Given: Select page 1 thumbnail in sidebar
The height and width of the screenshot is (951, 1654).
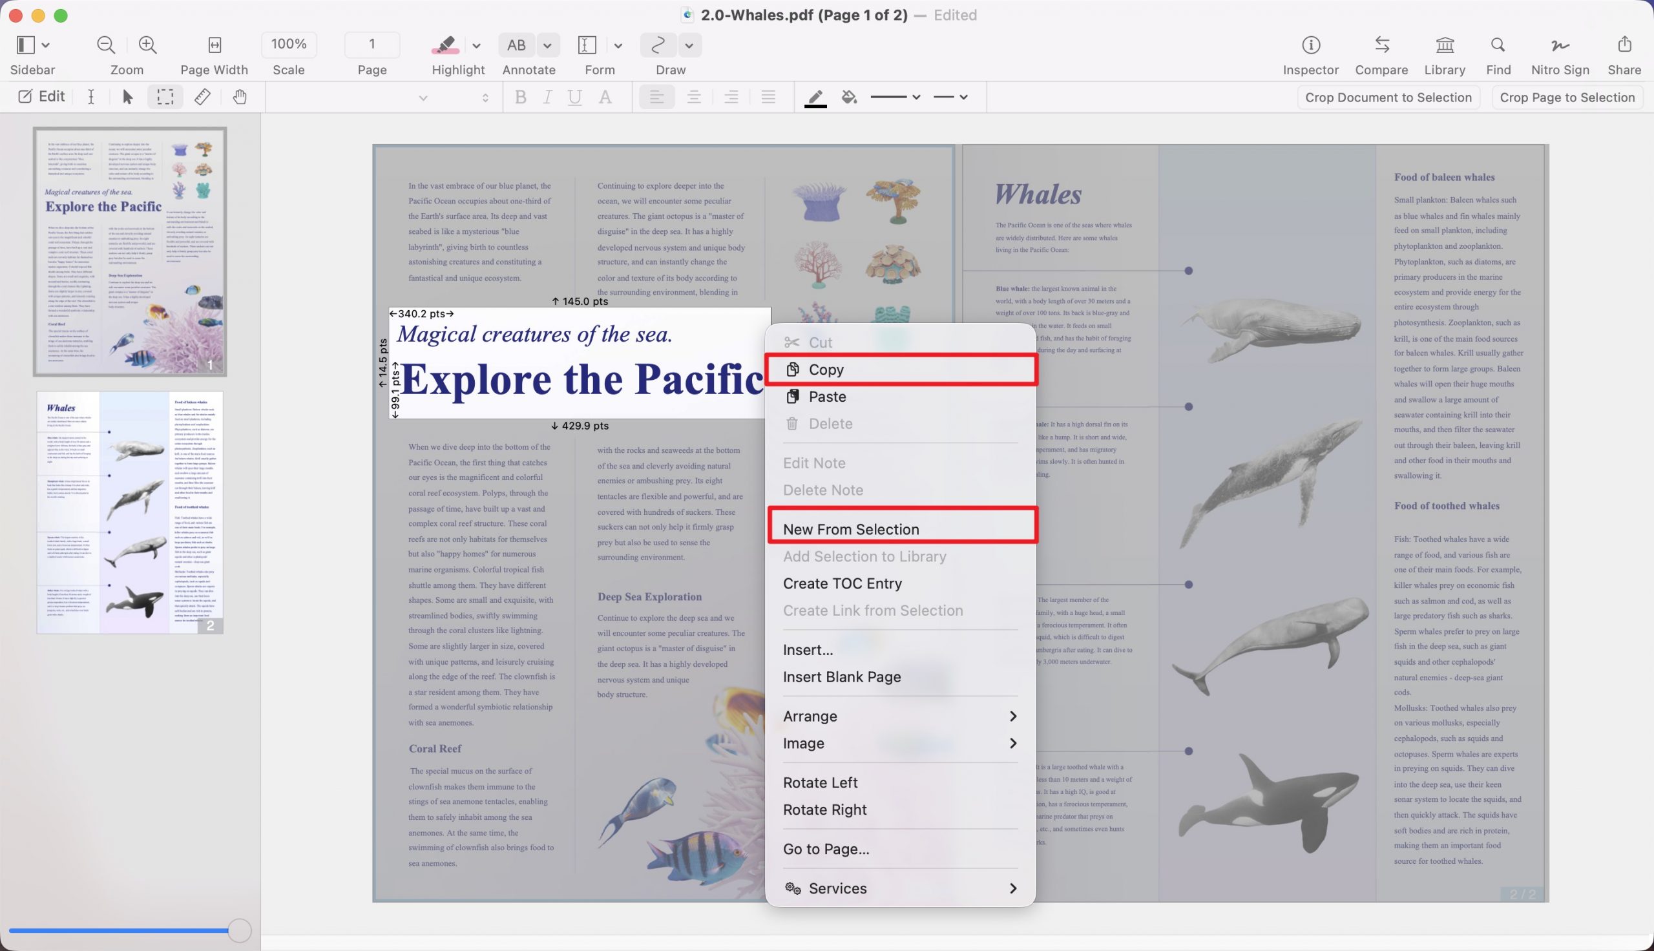Looking at the screenshot, I should 130,251.
